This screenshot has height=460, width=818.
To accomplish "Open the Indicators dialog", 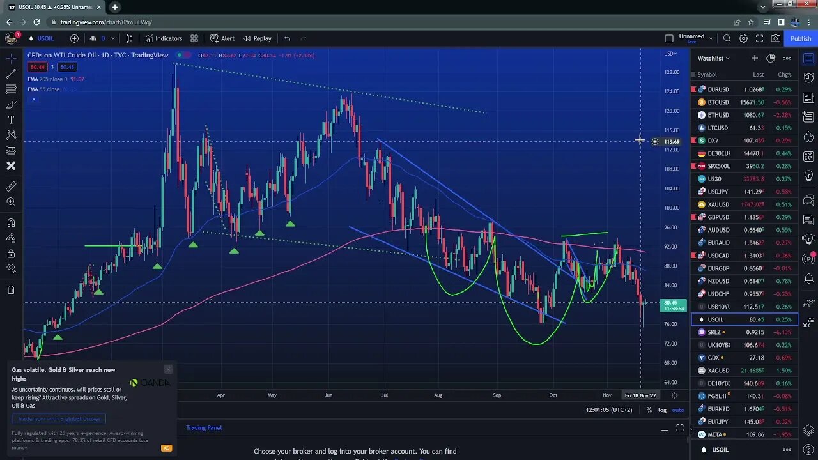I will tap(164, 38).
